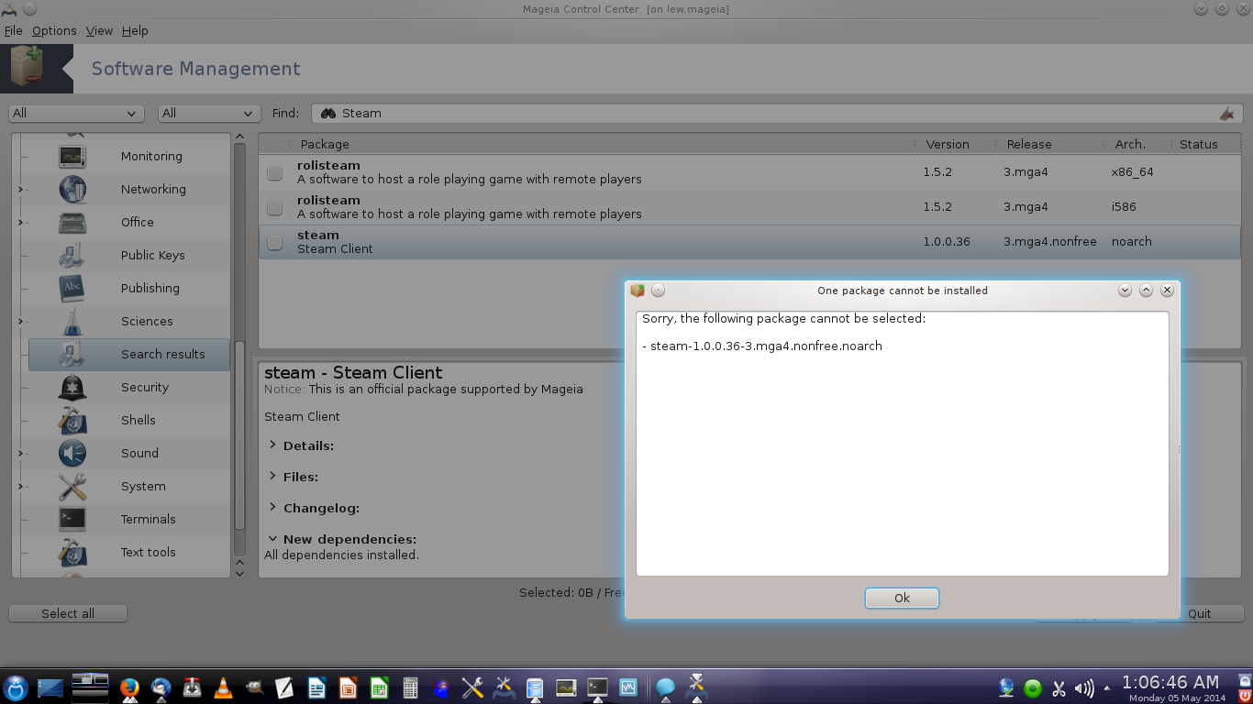
Task: Launch Thunderbird mail from the taskbar
Action: [161, 688]
